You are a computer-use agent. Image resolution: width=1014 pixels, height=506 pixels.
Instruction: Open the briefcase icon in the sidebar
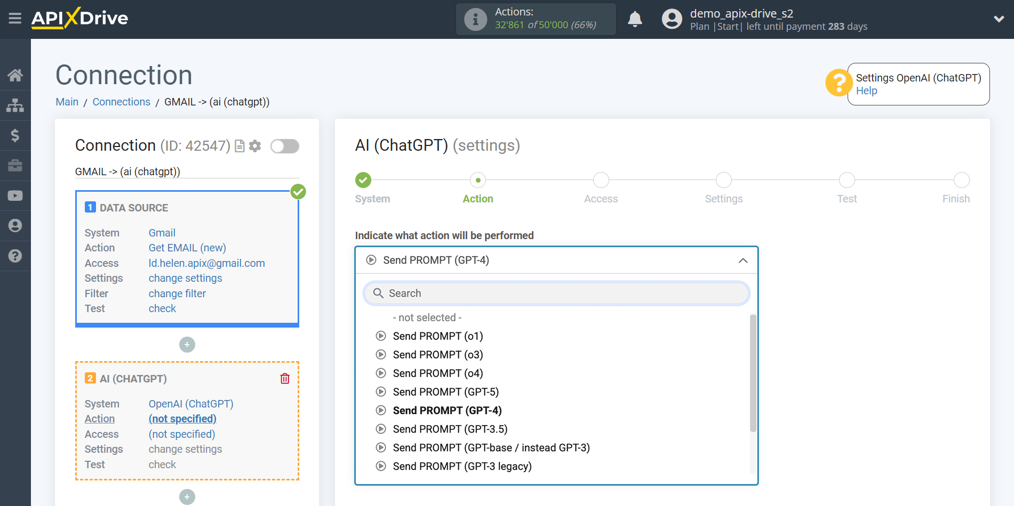pos(15,166)
